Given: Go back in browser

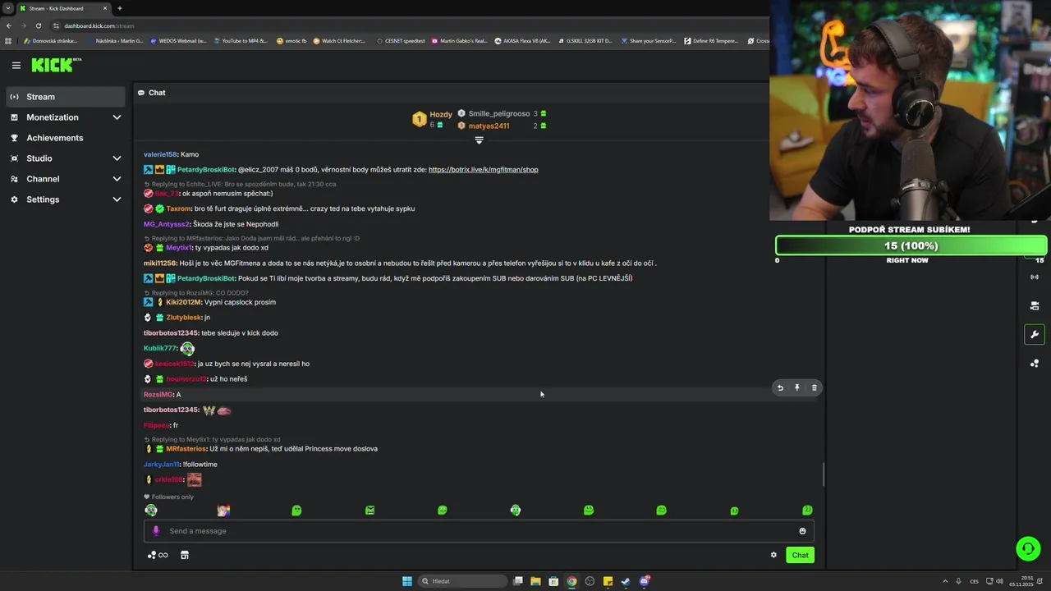Looking at the screenshot, I should 8,25.
